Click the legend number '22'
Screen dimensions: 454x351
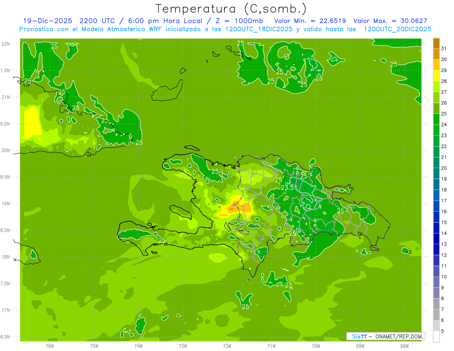tap(444, 147)
